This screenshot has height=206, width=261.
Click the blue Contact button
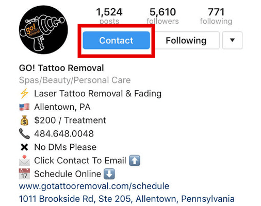tap(116, 40)
